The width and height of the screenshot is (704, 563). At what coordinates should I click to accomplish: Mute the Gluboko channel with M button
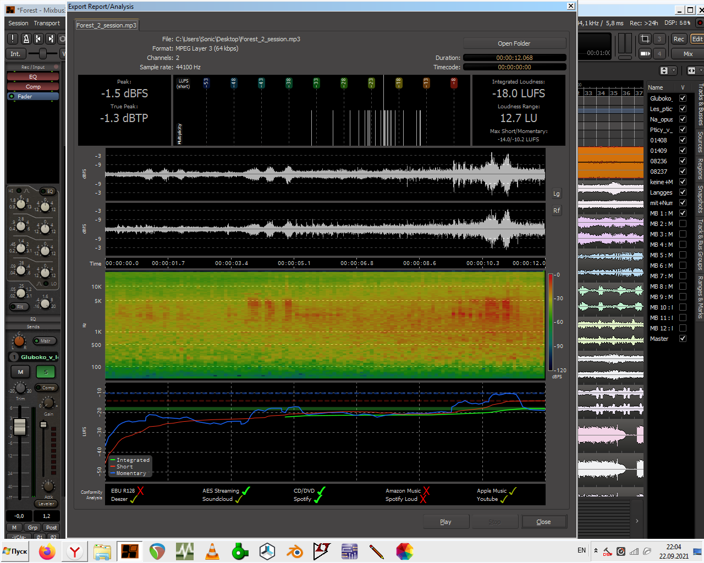20,372
